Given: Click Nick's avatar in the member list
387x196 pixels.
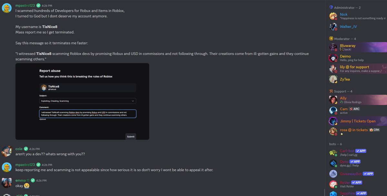Looking at the screenshot, I should (333, 16).
